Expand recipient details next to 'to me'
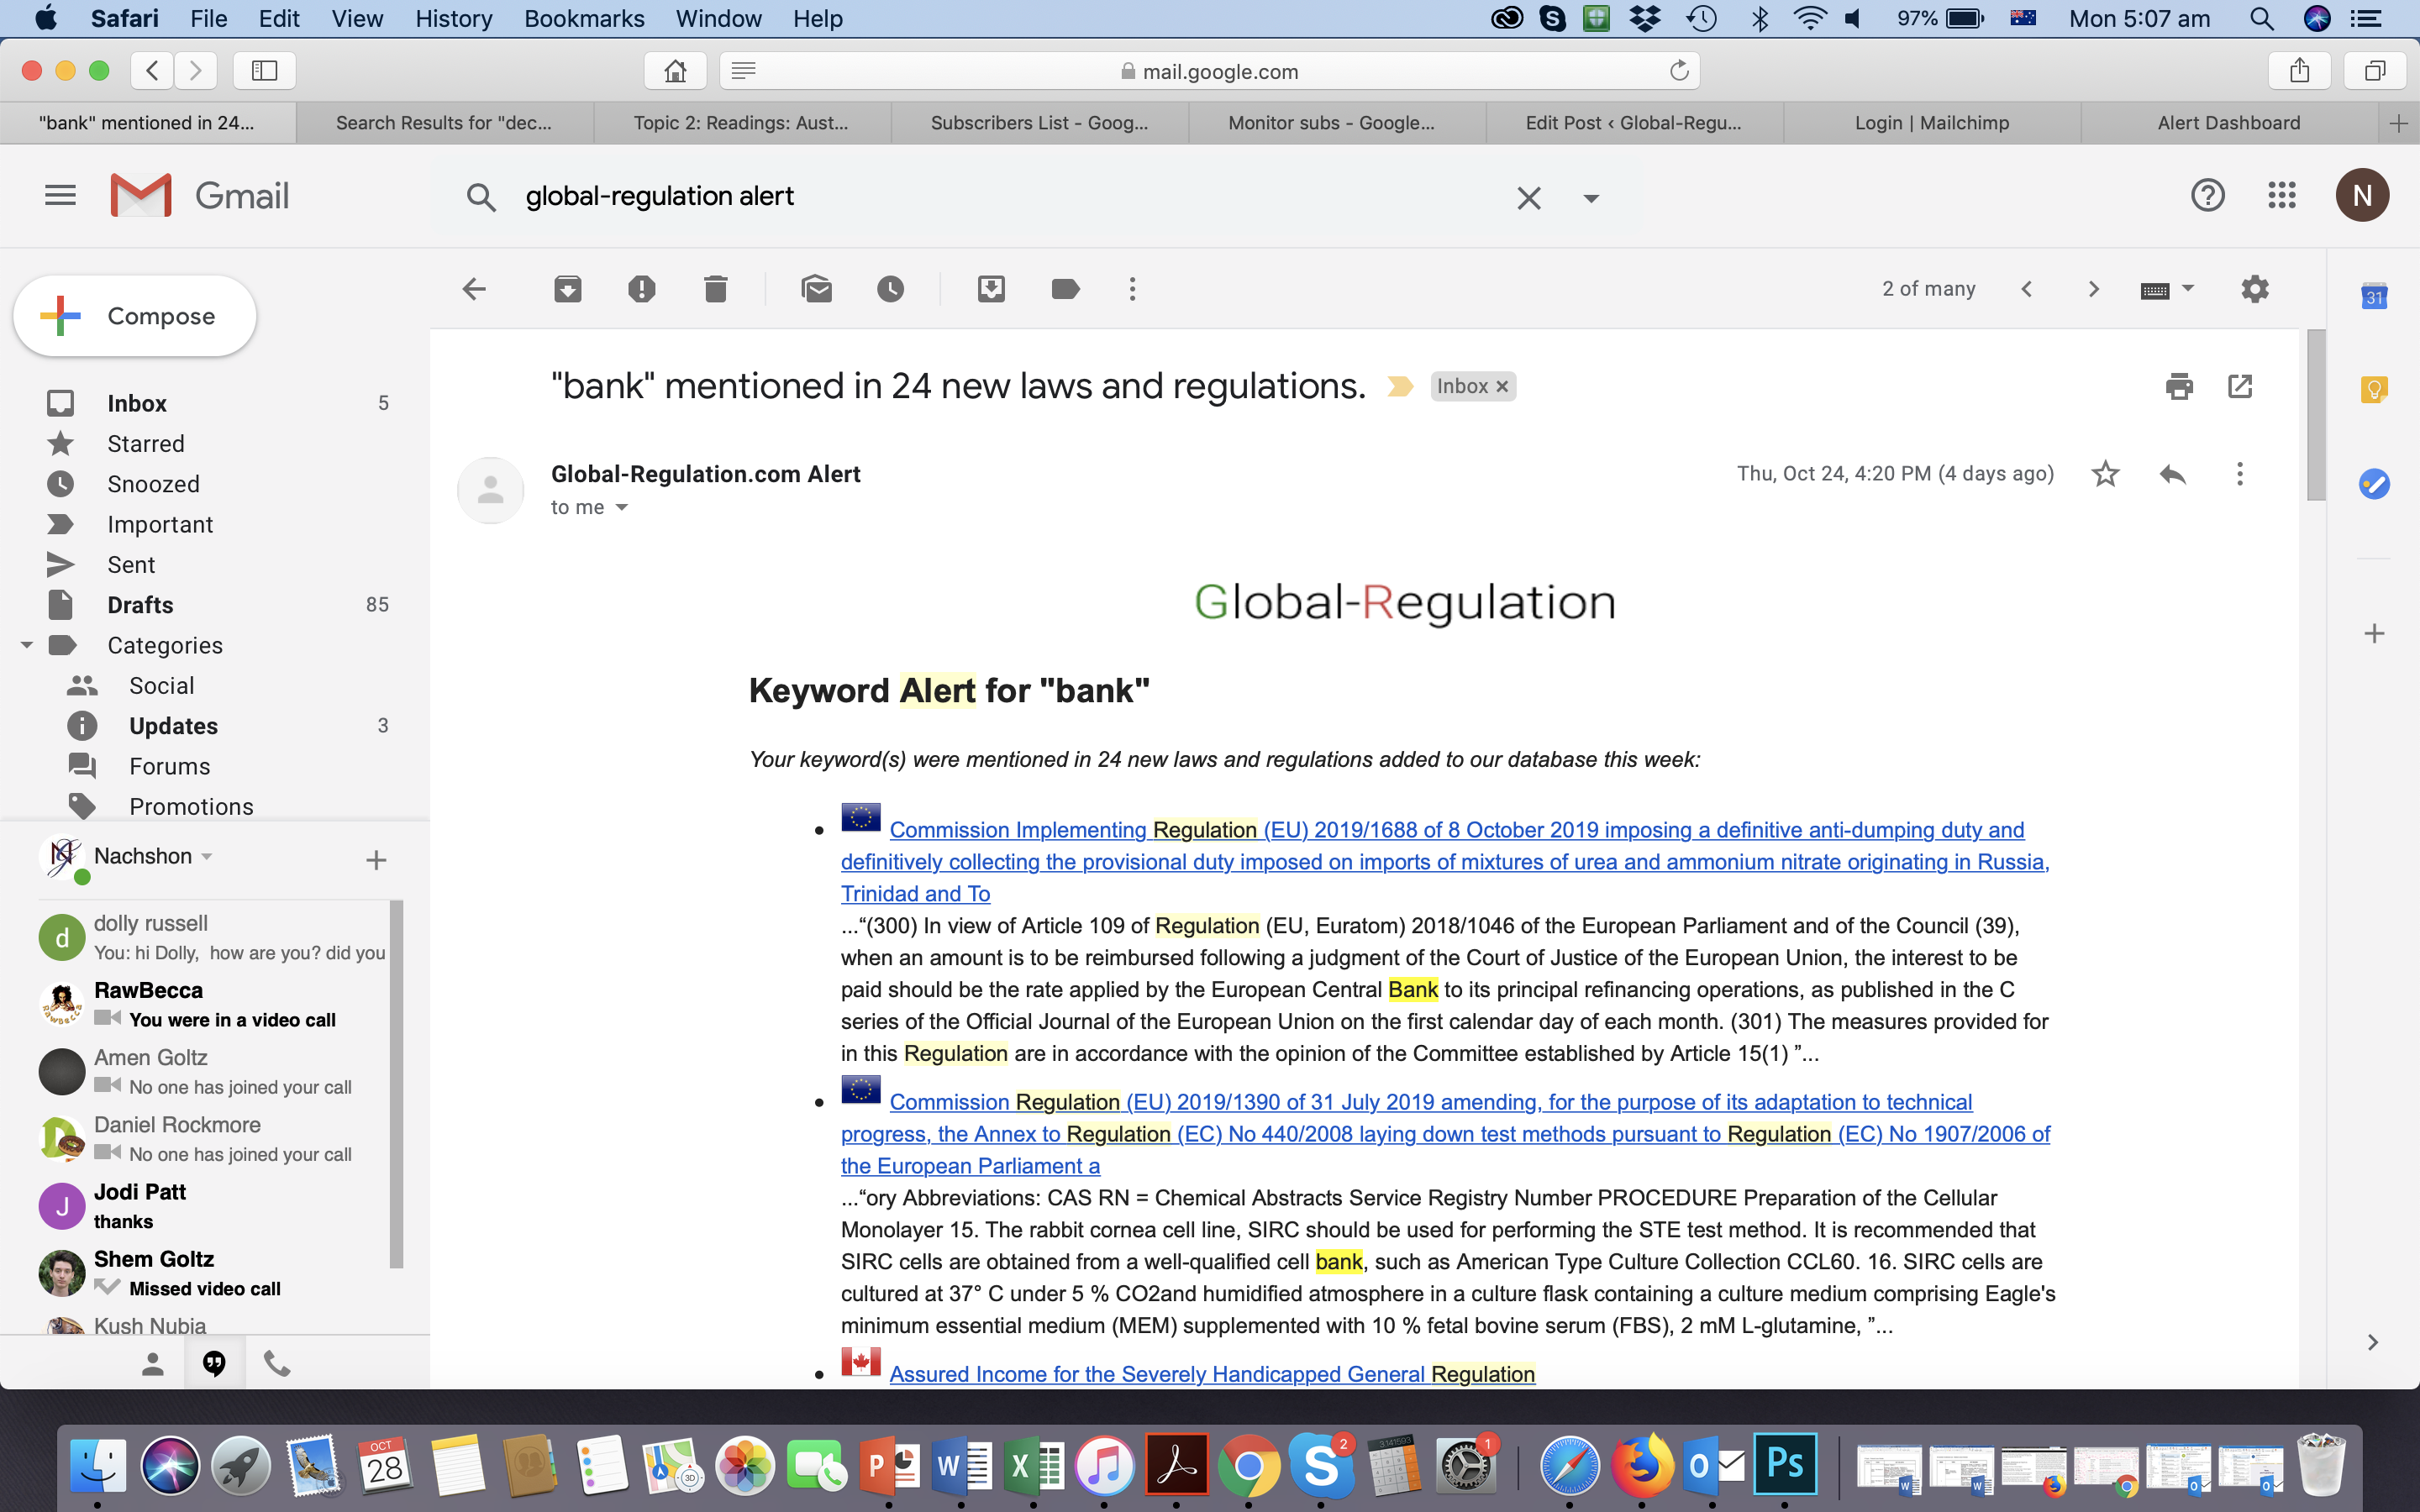 (621, 508)
